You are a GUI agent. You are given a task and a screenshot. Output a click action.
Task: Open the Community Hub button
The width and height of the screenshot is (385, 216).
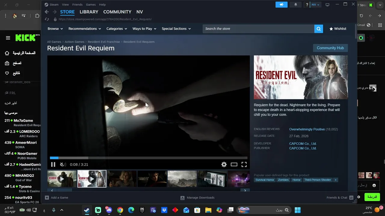(330, 48)
